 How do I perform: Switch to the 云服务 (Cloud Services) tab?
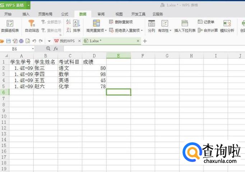pyautogui.click(x=158, y=14)
